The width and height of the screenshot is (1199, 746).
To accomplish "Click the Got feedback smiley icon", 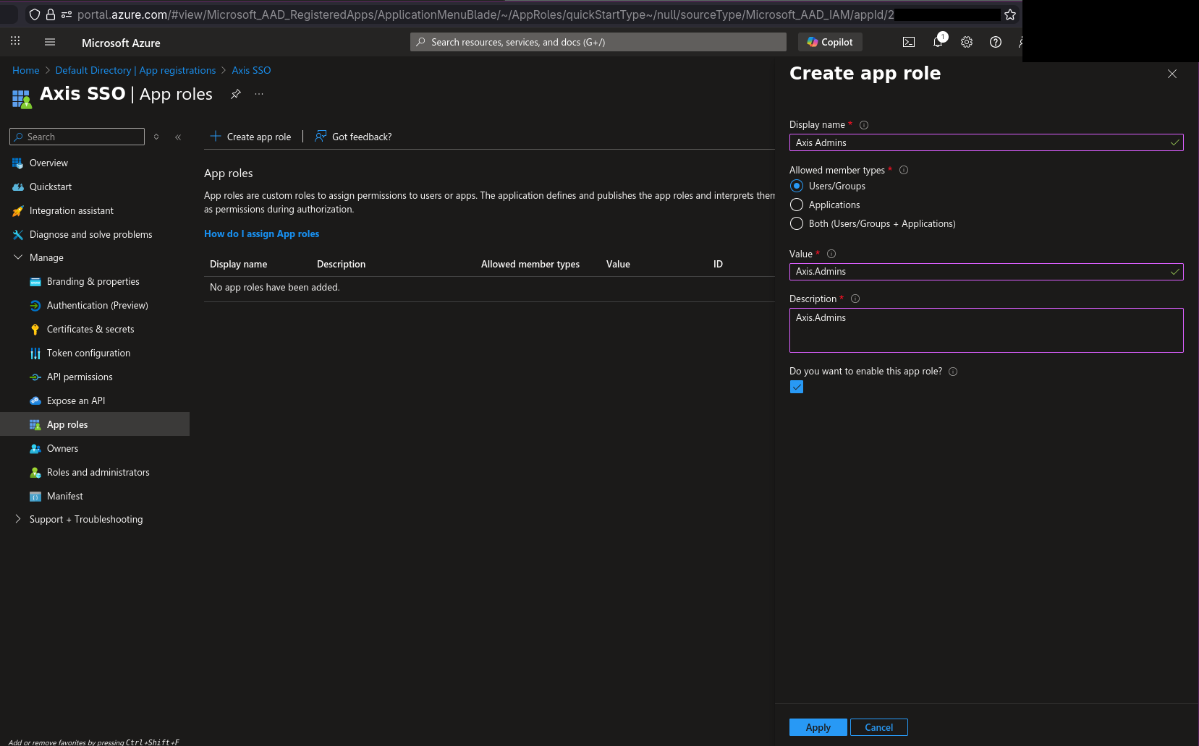I will pos(319,136).
